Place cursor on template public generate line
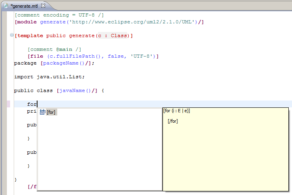This screenshot has width=292, height=195. pos(74,36)
